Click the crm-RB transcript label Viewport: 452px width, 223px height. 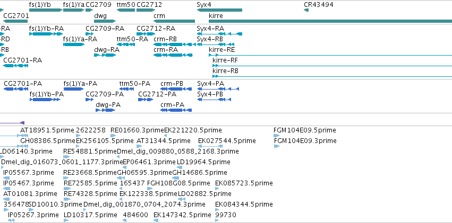pyautogui.click(x=165, y=39)
